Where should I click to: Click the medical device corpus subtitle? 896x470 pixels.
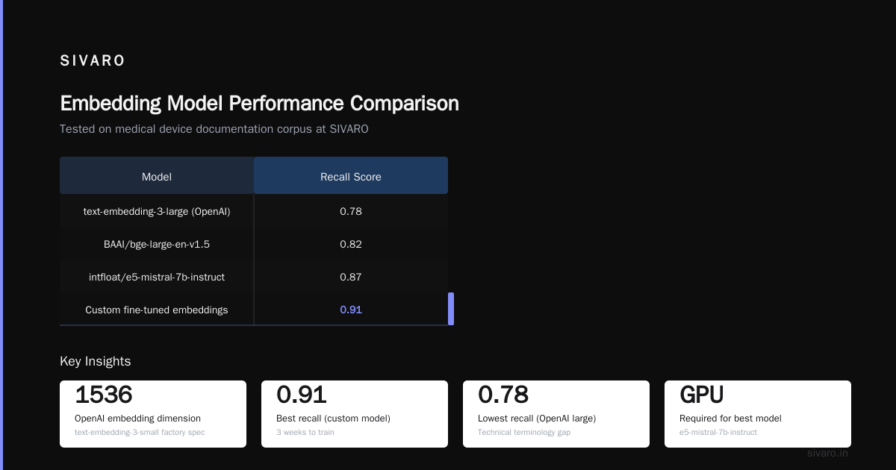click(214, 129)
